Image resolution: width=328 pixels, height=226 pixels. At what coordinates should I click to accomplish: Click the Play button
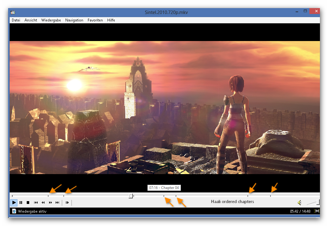tap(14, 203)
